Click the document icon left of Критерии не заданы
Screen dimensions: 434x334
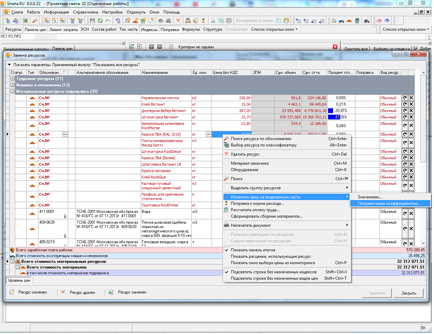171,47
